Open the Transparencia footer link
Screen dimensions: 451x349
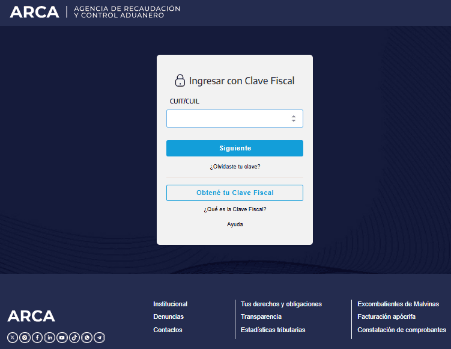(261, 317)
